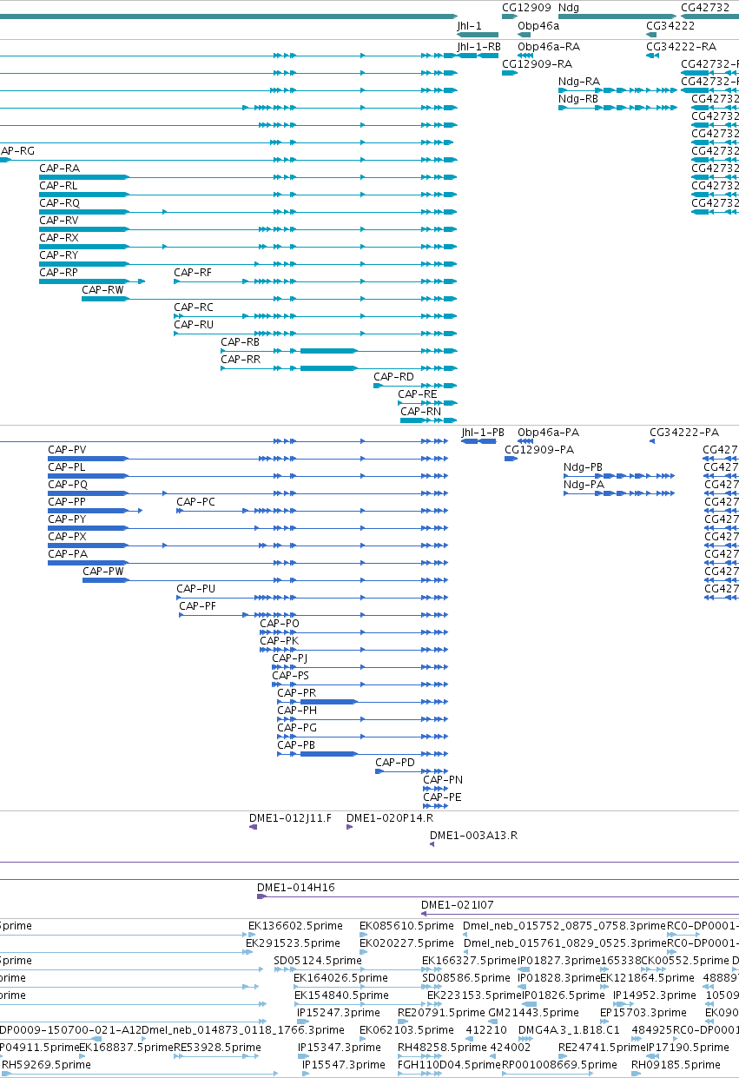Viewport: 739px width, 1078px height.
Task: Click the CG34222-RA transcript label
Action: (681, 47)
